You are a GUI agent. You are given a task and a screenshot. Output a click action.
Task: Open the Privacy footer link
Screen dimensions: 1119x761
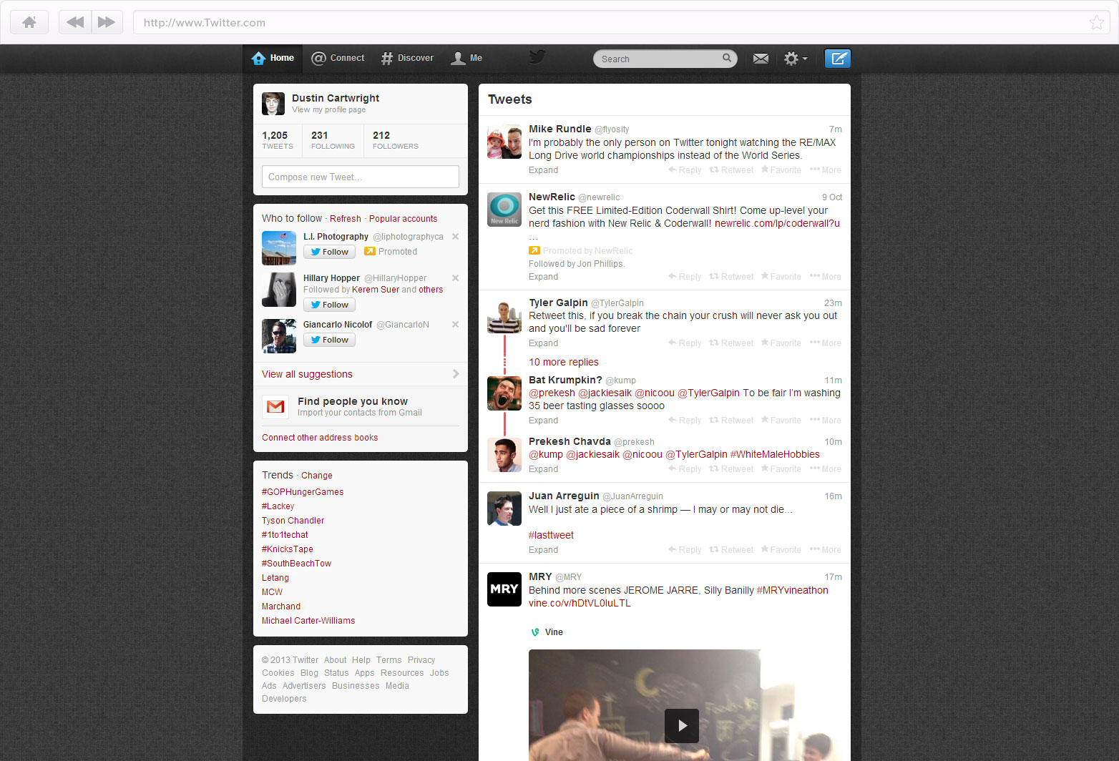click(421, 660)
